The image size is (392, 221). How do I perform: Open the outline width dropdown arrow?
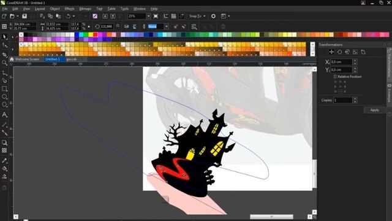[167, 26]
